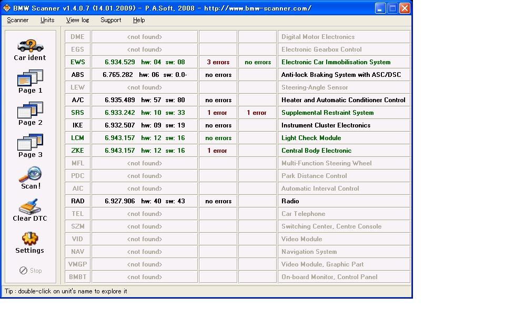The height and width of the screenshot is (316, 505).
Task: Click RAD 'no errors' cell
Action: (218, 201)
